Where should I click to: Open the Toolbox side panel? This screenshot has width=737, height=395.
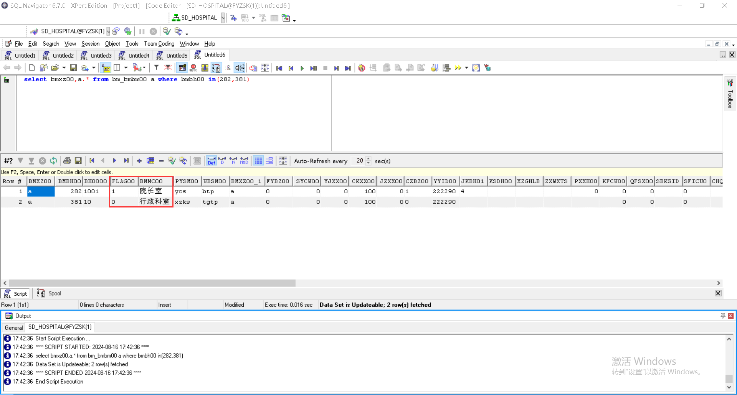pyautogui.click(x=730, y=93)
